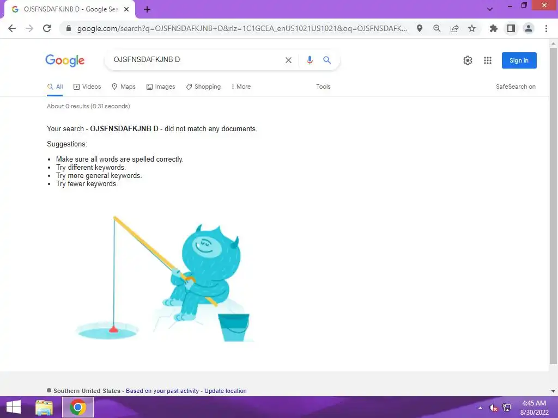Open the Google apps grid
Screen dimensions: 558x418
[488, 60]
